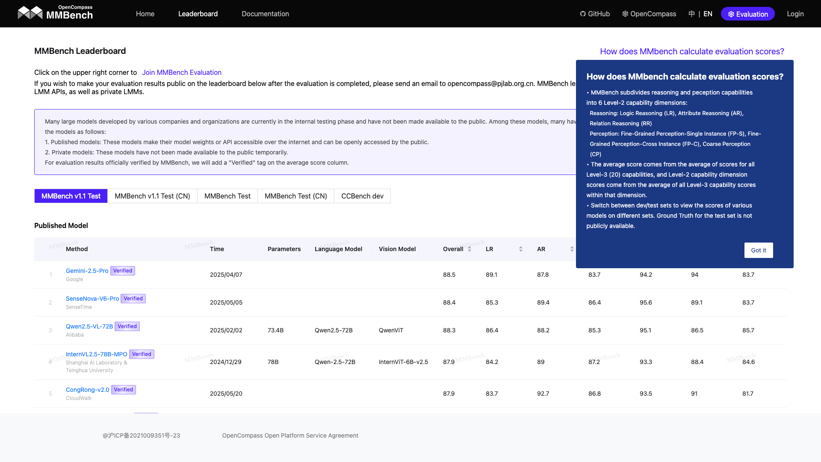Switch to the MMBench Test (CN) tab
821x462 pixels.
tap(296, 196)
